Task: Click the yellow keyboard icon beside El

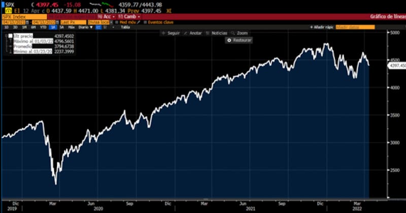Action: pyautogui.click(x=6, y=11)
